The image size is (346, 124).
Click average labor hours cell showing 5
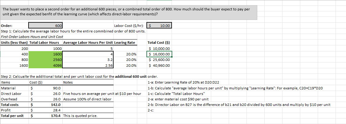88,48
